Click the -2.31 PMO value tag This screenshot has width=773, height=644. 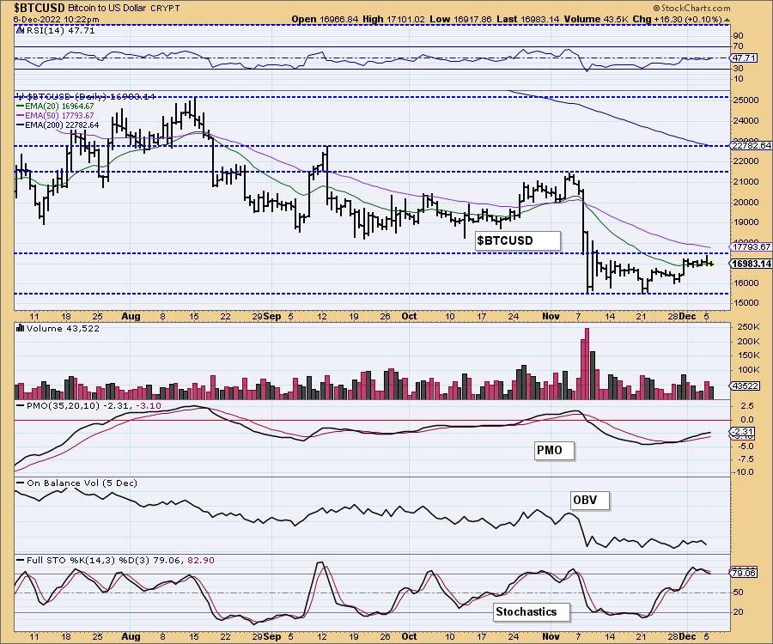(x=744, y=432)
